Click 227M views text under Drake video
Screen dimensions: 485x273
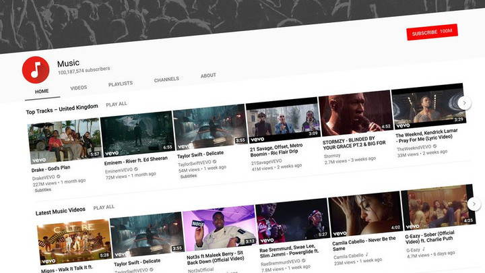pyautogui.click(x=45, y=183)
